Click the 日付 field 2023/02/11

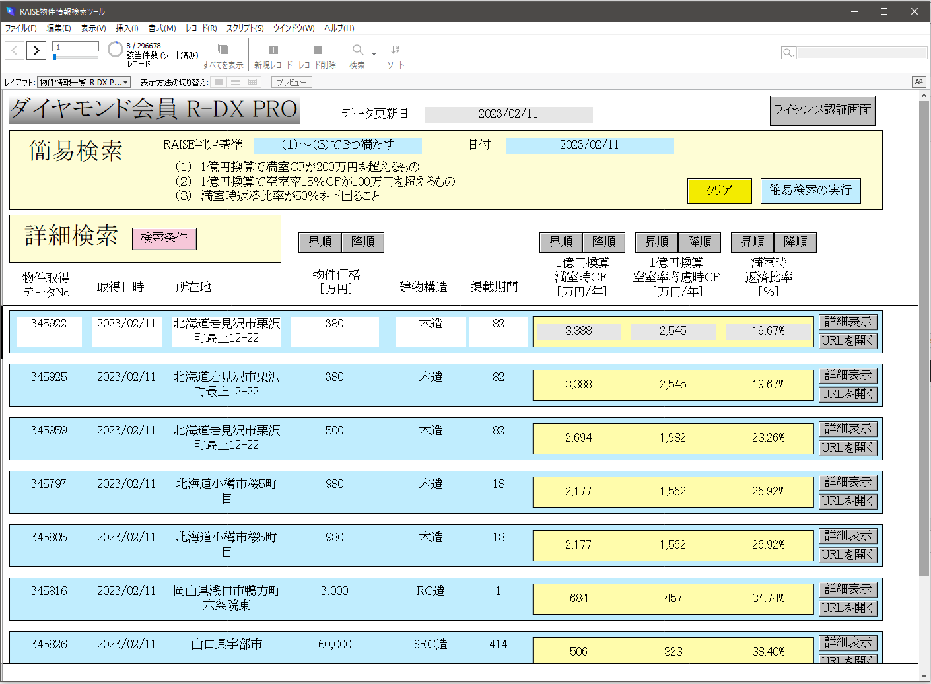pos(590,145)
